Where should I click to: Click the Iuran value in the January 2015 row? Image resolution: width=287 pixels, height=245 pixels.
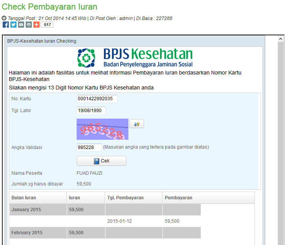[x=76, y=209]
